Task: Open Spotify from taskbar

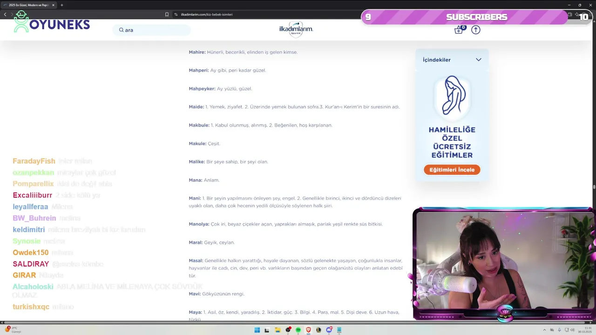Action: 298,330
